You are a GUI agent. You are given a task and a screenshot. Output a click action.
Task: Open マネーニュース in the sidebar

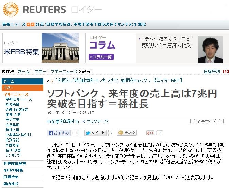tap(16, 94)
